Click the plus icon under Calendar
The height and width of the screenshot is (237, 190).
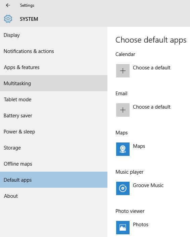click(123, 71)
